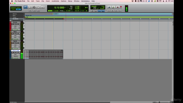Viewport: 183px width, 103px height.
Task: Mute the Bass track
Action: (x=19, y=34)
